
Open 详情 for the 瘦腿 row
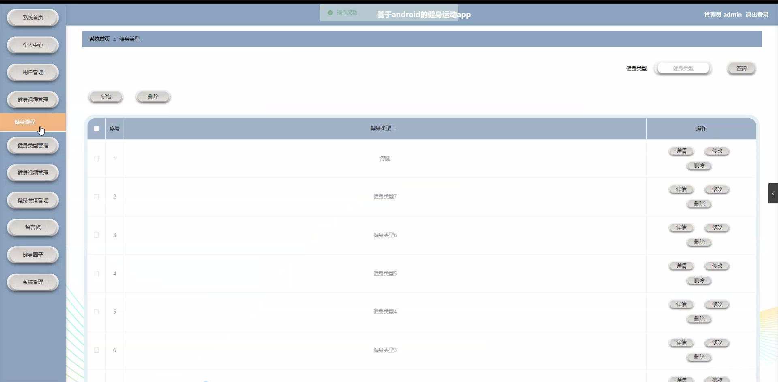(x=682, y=151)
